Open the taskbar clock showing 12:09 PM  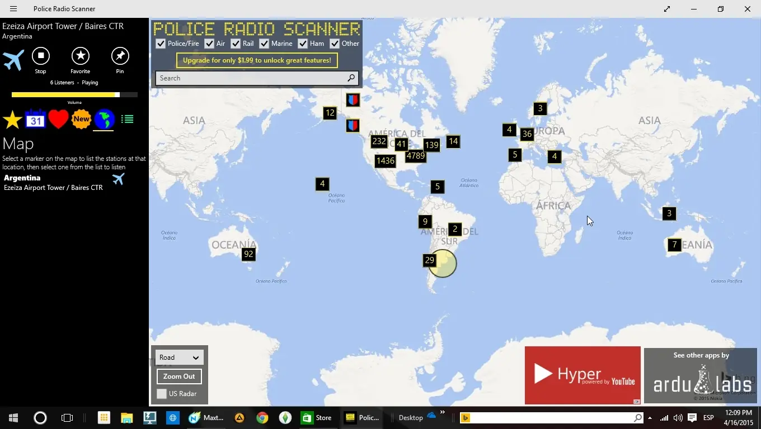[x=737, y=418]
